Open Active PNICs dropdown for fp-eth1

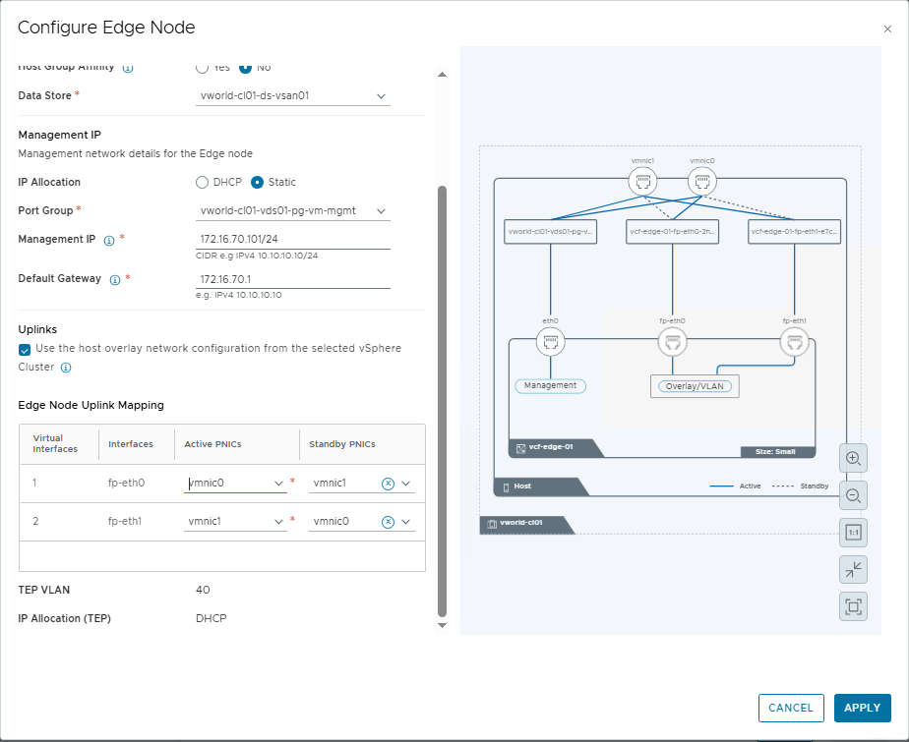click(x=236, y=522)
